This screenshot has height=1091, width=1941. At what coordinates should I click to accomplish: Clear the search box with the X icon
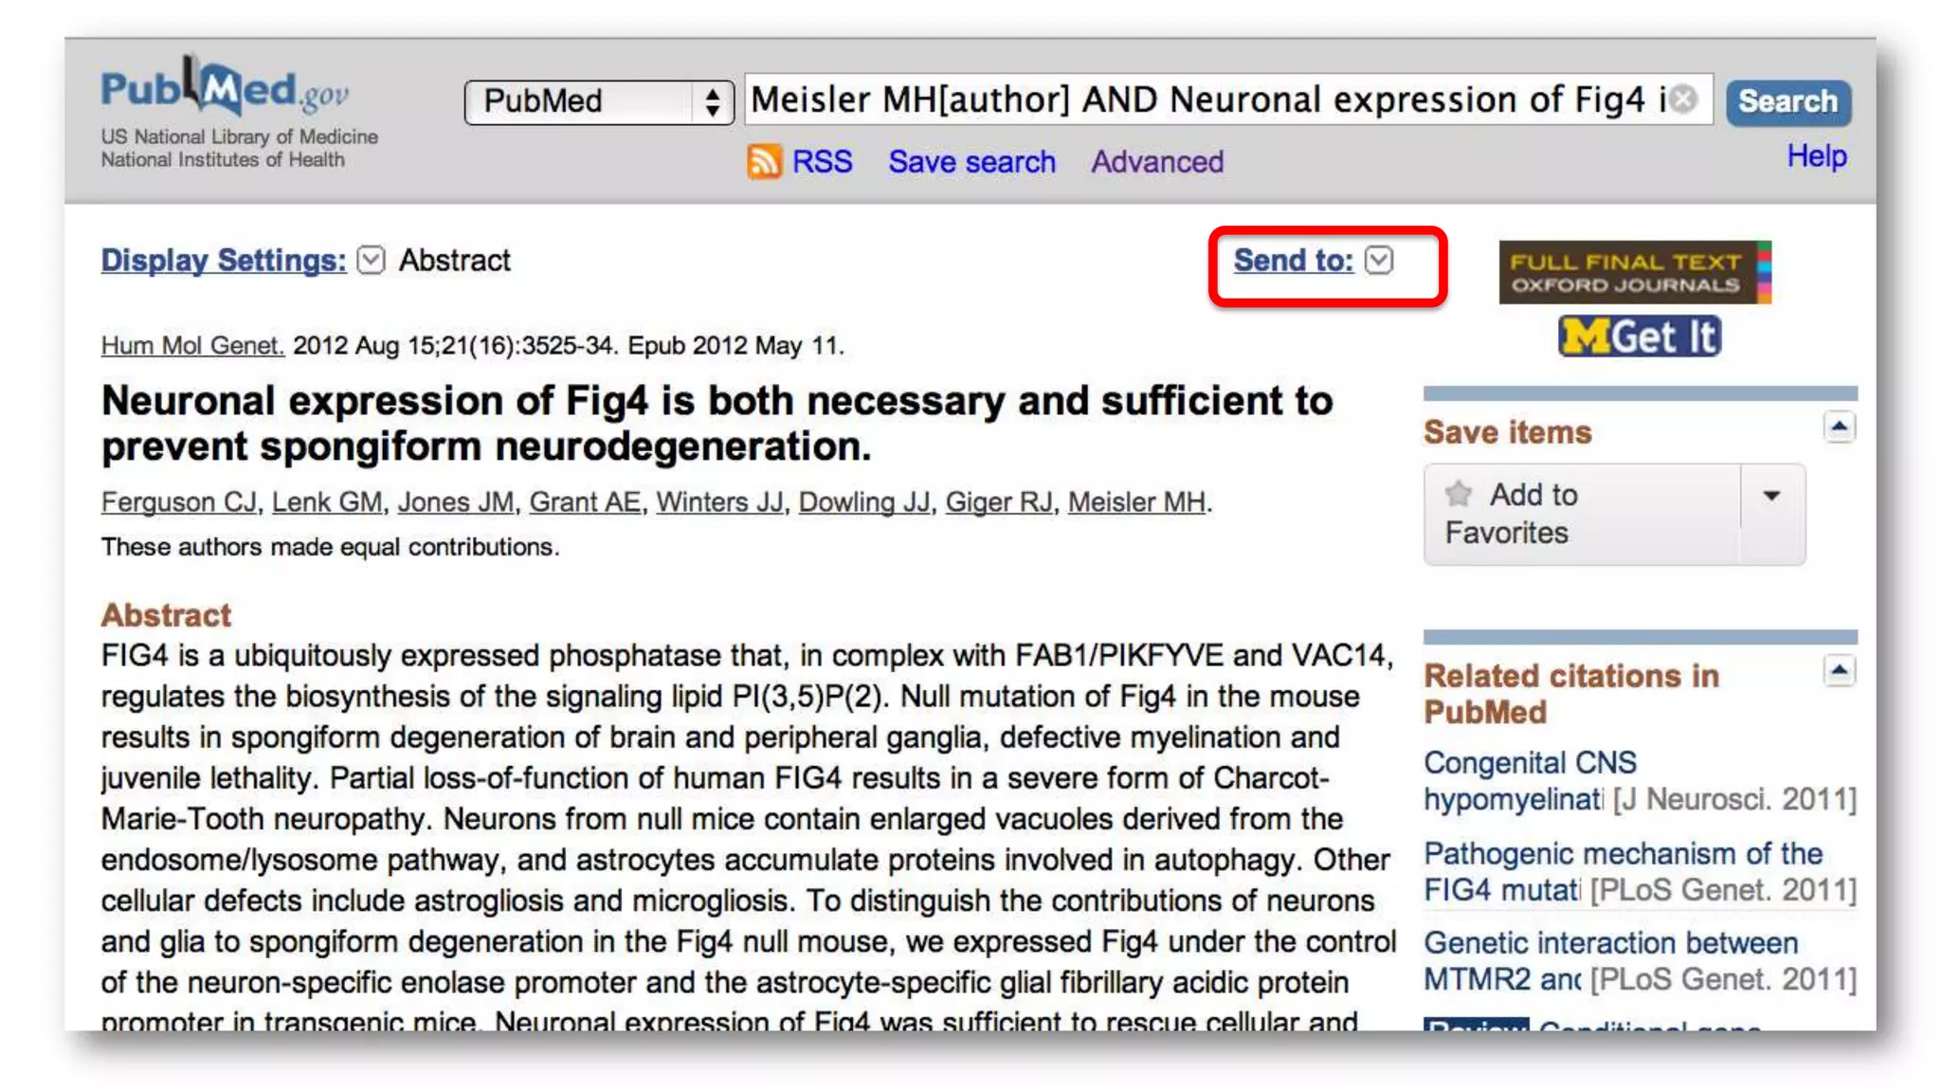click(x=1684, y=100)
